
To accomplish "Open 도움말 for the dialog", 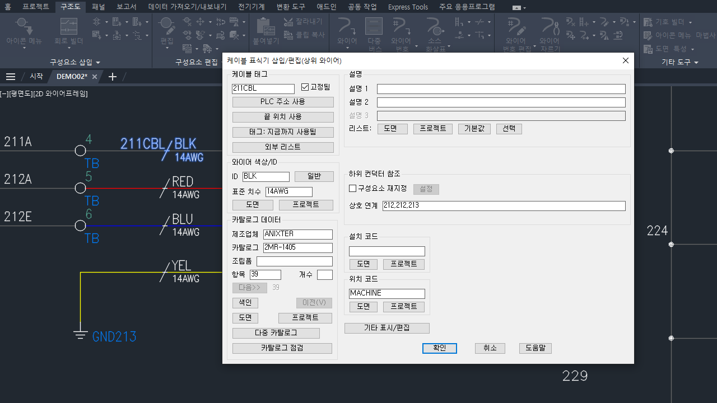I will pyautogui.click(x=536, y=348).
